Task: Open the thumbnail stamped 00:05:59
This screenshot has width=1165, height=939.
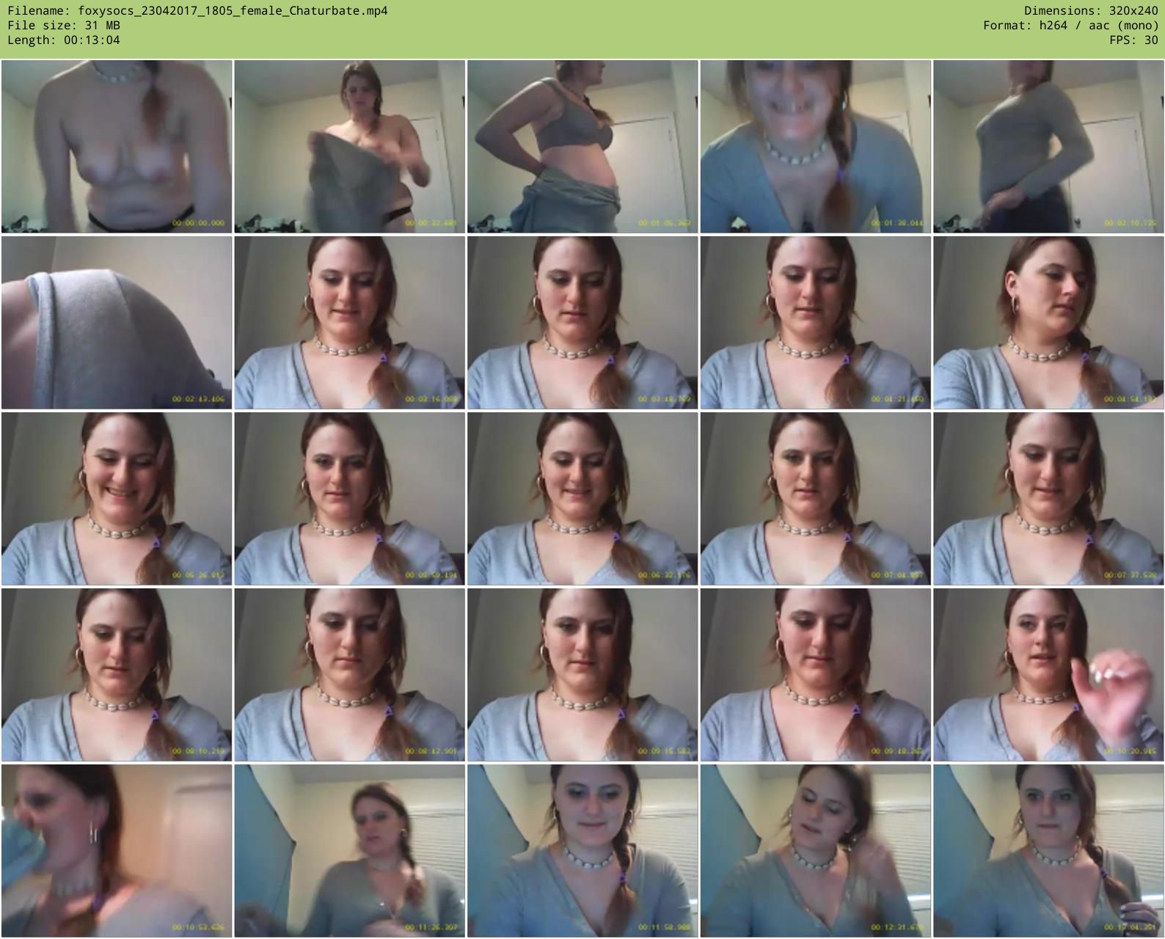Action: coord(349,499)
